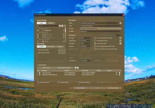The width and height of the screenshot is (155, 108).
Task: Switch channel selection to Multiple tab
Action: tap(51, 23)
